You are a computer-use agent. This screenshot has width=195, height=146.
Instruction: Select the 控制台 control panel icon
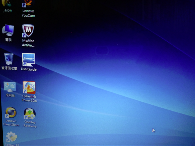tap(10, 87)
